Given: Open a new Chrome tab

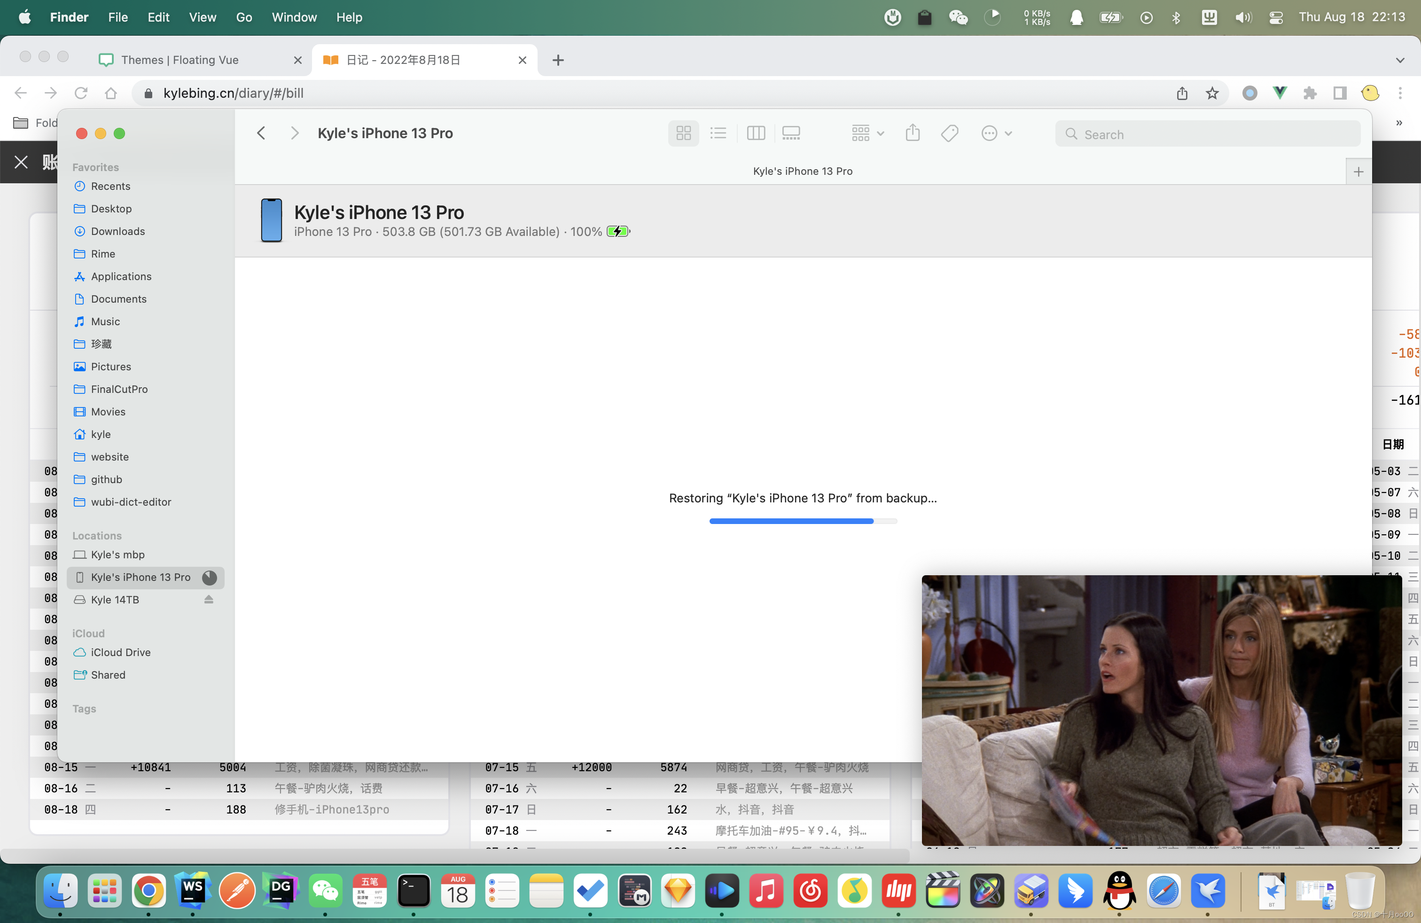Looking at the screenshot, I should pos(558,60).
